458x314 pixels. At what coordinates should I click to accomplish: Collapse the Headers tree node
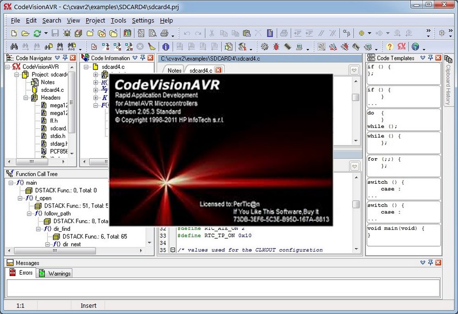pos(26,97)
